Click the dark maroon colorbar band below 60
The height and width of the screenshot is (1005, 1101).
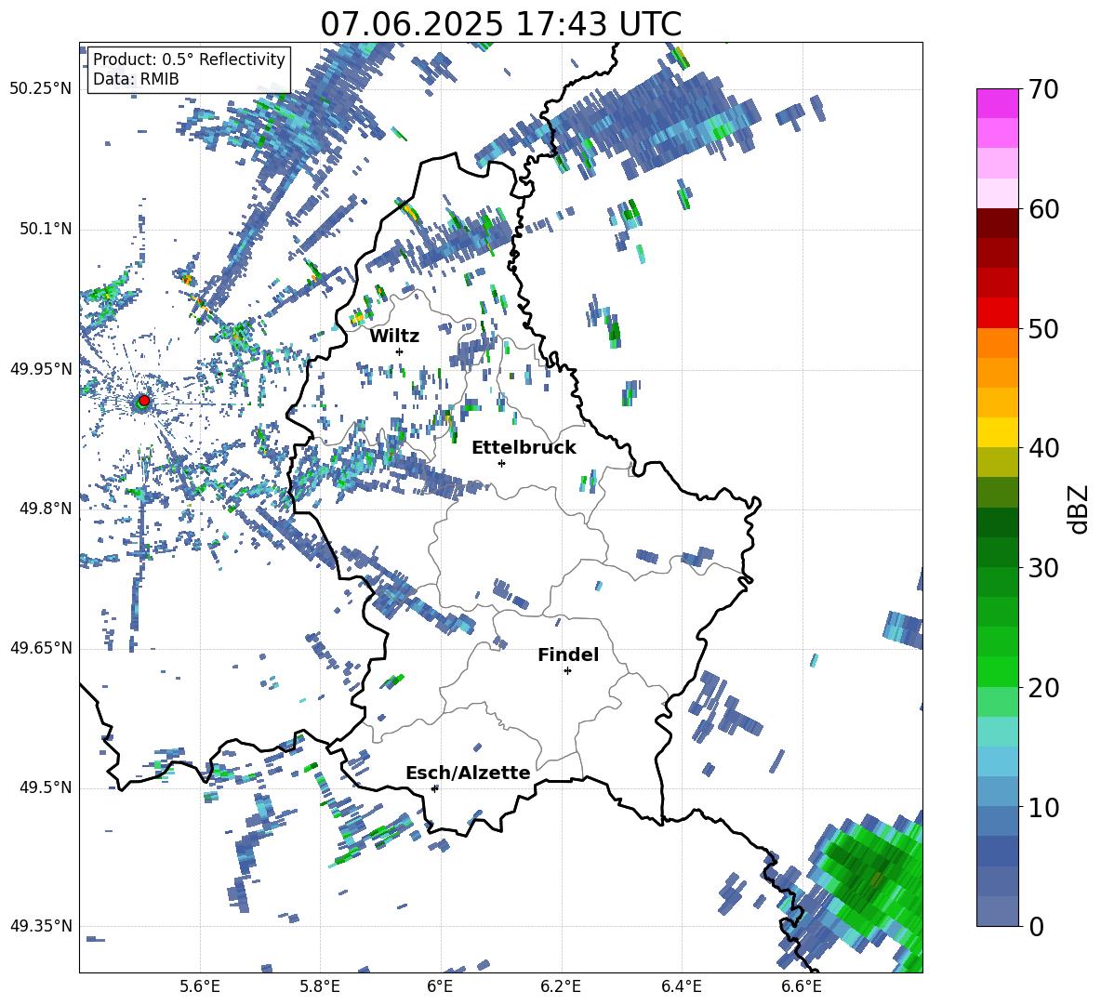point(997,223)
